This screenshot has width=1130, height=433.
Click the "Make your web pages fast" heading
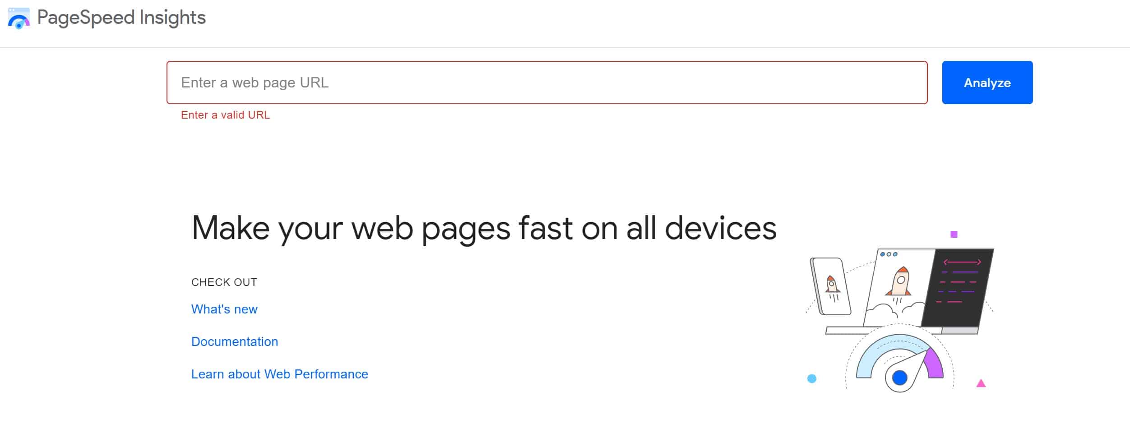484,228
